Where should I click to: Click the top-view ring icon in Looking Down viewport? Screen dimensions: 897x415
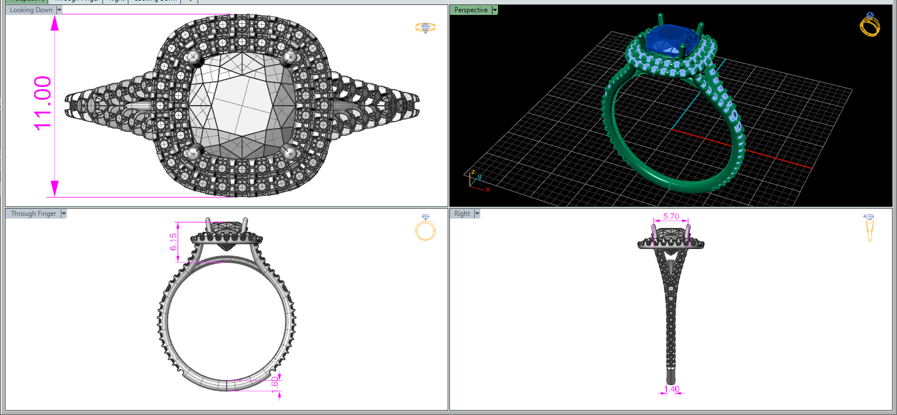(x=426, y=28)
